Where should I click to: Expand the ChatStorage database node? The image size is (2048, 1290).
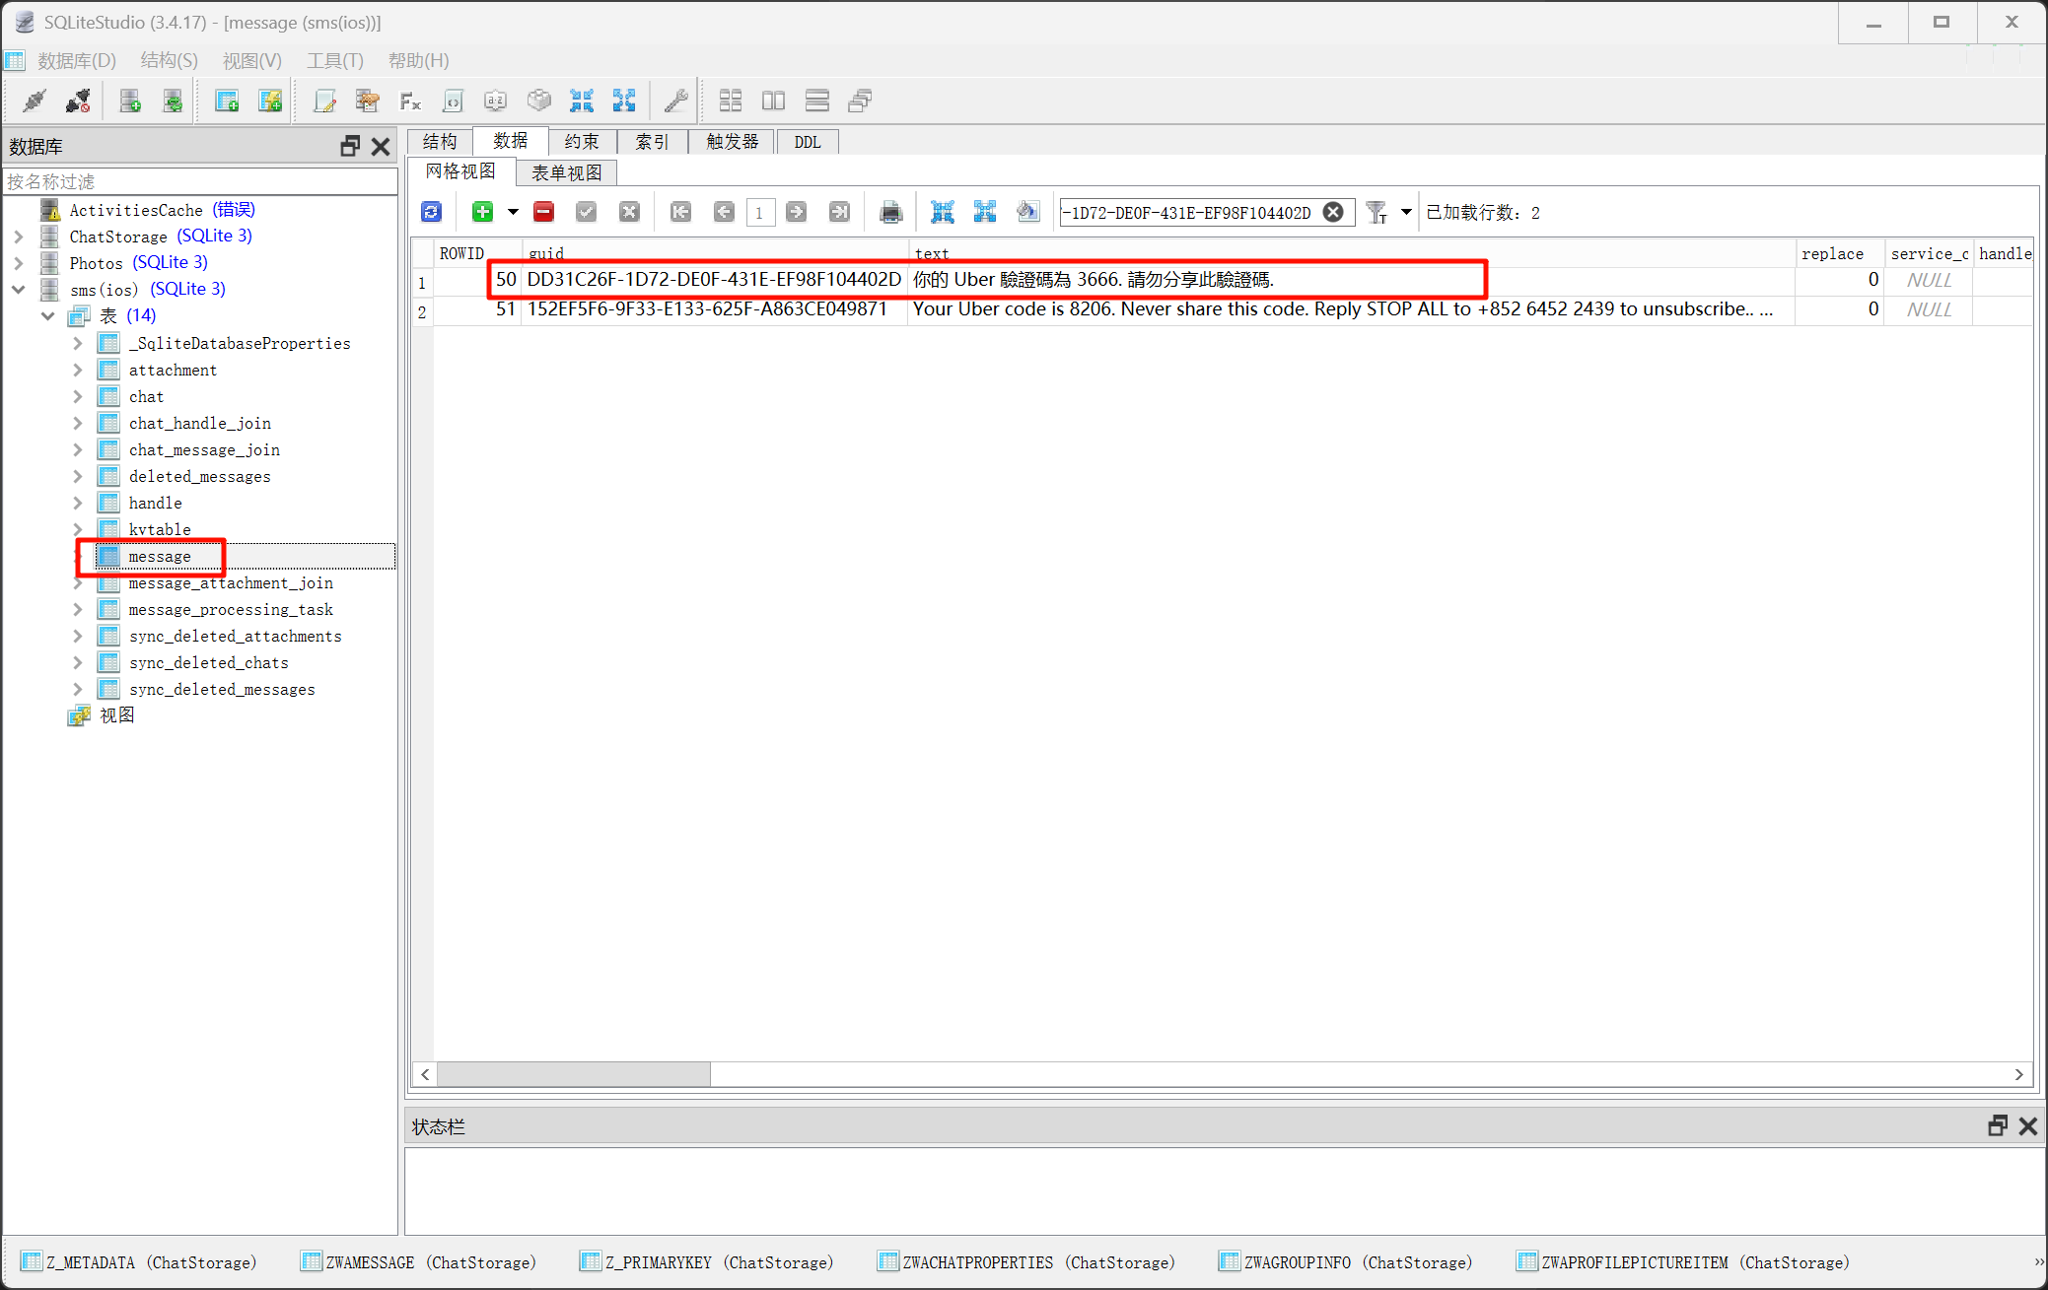pyautogui.click(x=19, y=237)
